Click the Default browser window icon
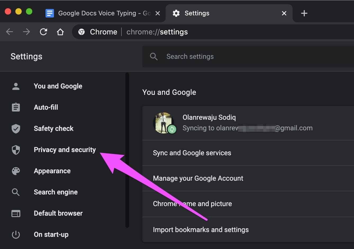 (16, 213)
